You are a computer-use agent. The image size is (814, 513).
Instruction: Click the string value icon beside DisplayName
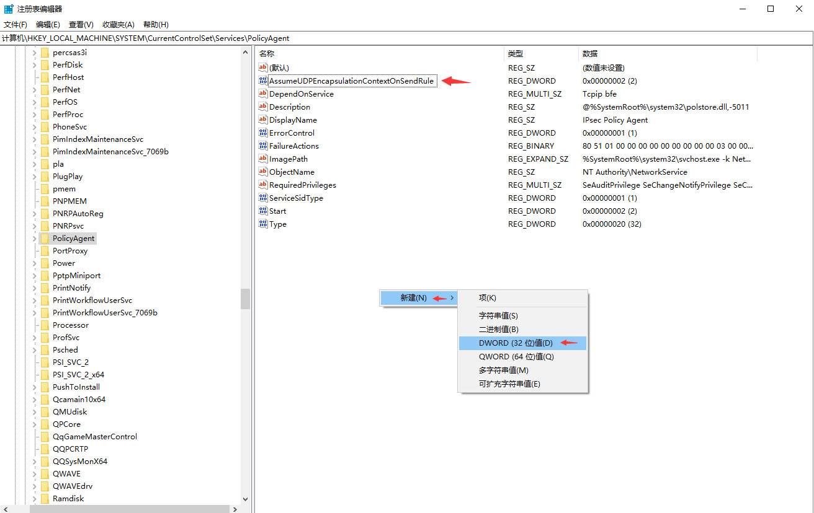[x=264, y=120]
